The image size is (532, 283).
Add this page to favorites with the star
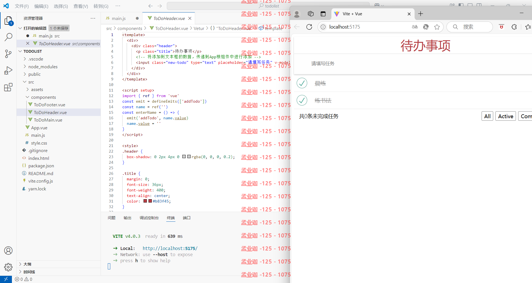437,27
